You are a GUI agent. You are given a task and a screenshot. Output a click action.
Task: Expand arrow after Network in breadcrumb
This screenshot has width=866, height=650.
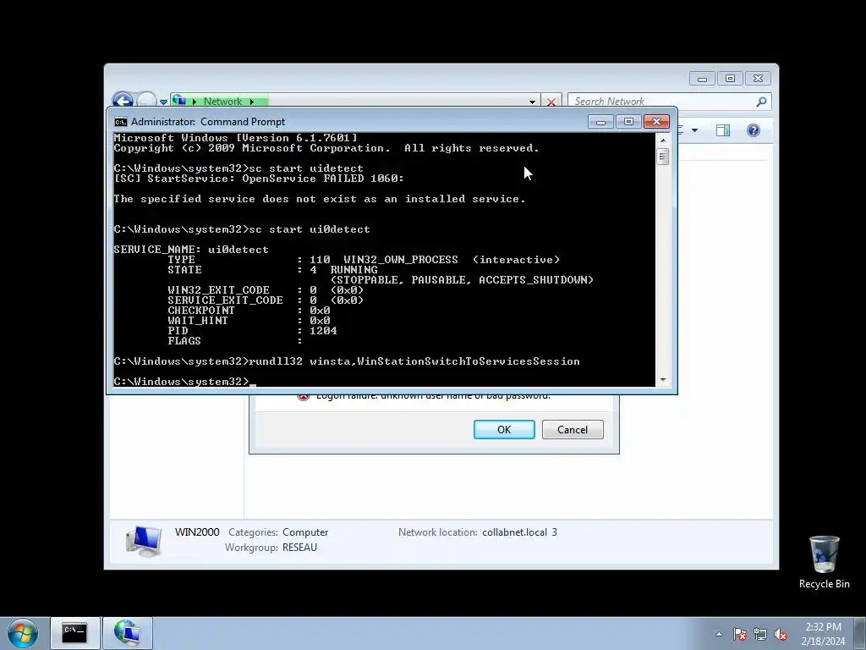point(252,102)
